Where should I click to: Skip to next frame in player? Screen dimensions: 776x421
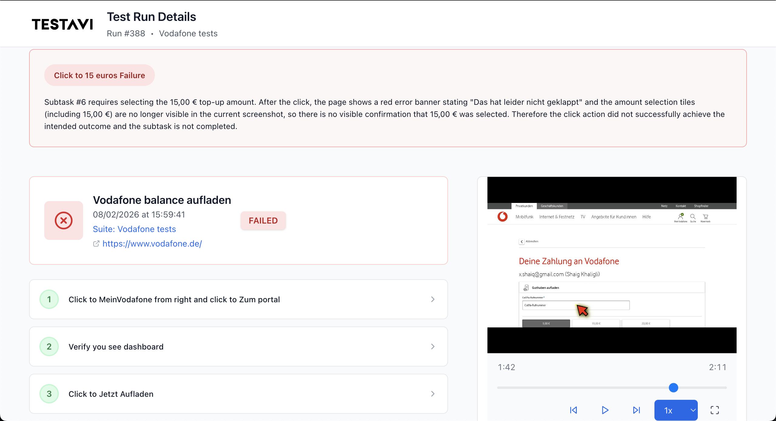pos(636,410)
